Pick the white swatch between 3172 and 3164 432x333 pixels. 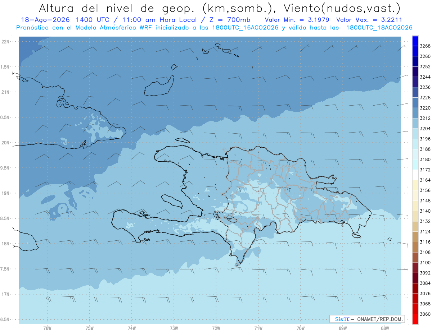(x=415, y=175)
